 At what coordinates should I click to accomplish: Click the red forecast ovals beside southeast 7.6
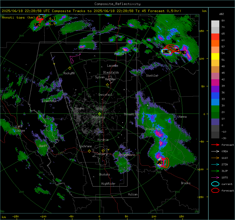pyautogui.click(x=166, y=162)
